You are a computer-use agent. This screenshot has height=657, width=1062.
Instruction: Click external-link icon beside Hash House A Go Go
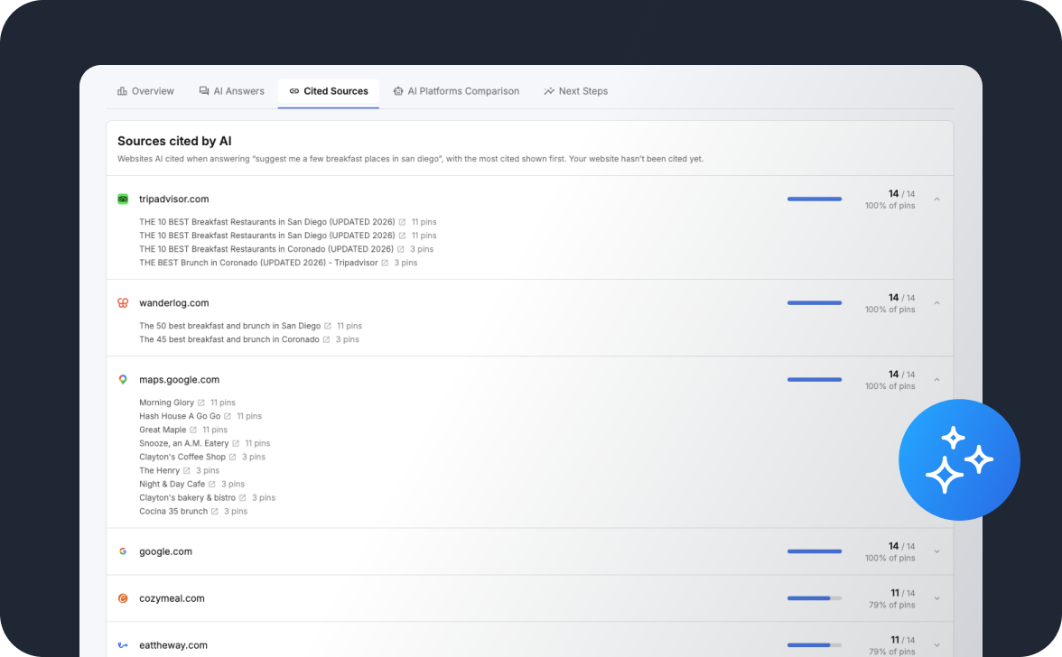point(228,416)
